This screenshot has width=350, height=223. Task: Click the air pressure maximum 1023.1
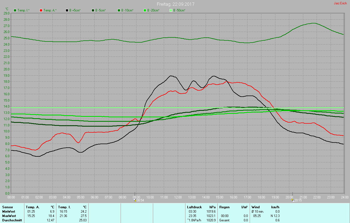pos(211,216)
